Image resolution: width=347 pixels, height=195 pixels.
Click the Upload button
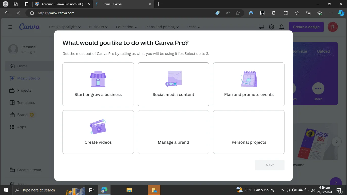323,51
